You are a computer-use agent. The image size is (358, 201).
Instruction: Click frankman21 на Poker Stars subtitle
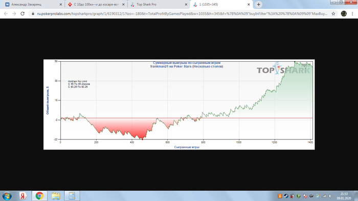click(x=187, y=66)
